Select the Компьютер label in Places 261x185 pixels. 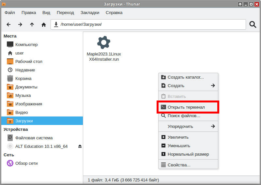tap(26, 45)
